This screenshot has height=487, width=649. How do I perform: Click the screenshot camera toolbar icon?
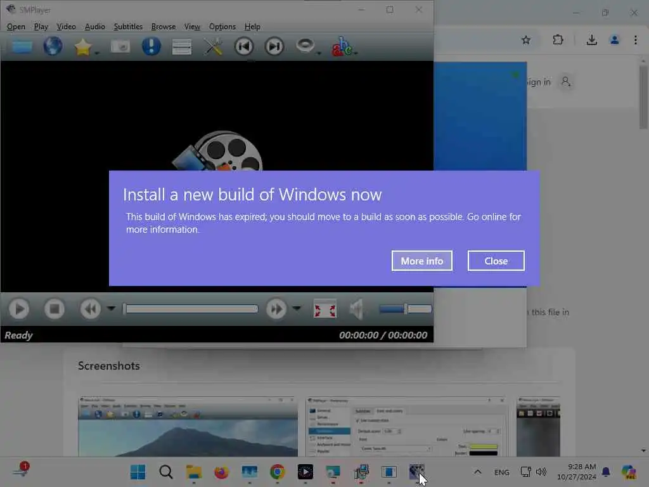tap(120, 46)
